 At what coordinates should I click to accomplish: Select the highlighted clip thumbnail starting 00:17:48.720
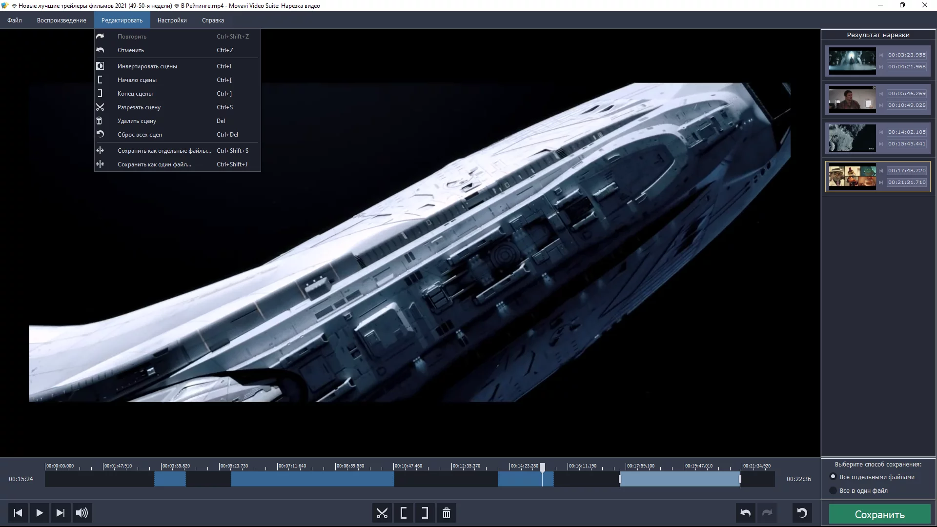[x=852, y=177]
